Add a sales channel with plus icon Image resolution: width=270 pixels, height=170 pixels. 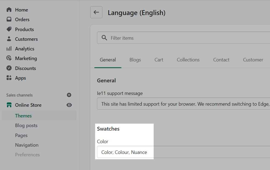(69, 95)
